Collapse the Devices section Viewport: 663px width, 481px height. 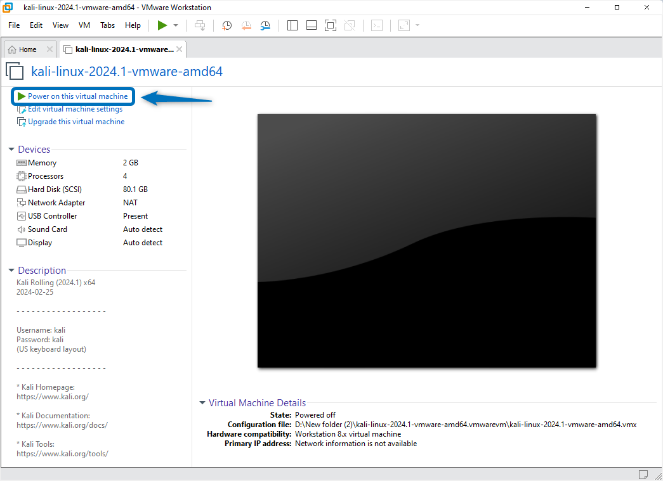pos(11,149)
